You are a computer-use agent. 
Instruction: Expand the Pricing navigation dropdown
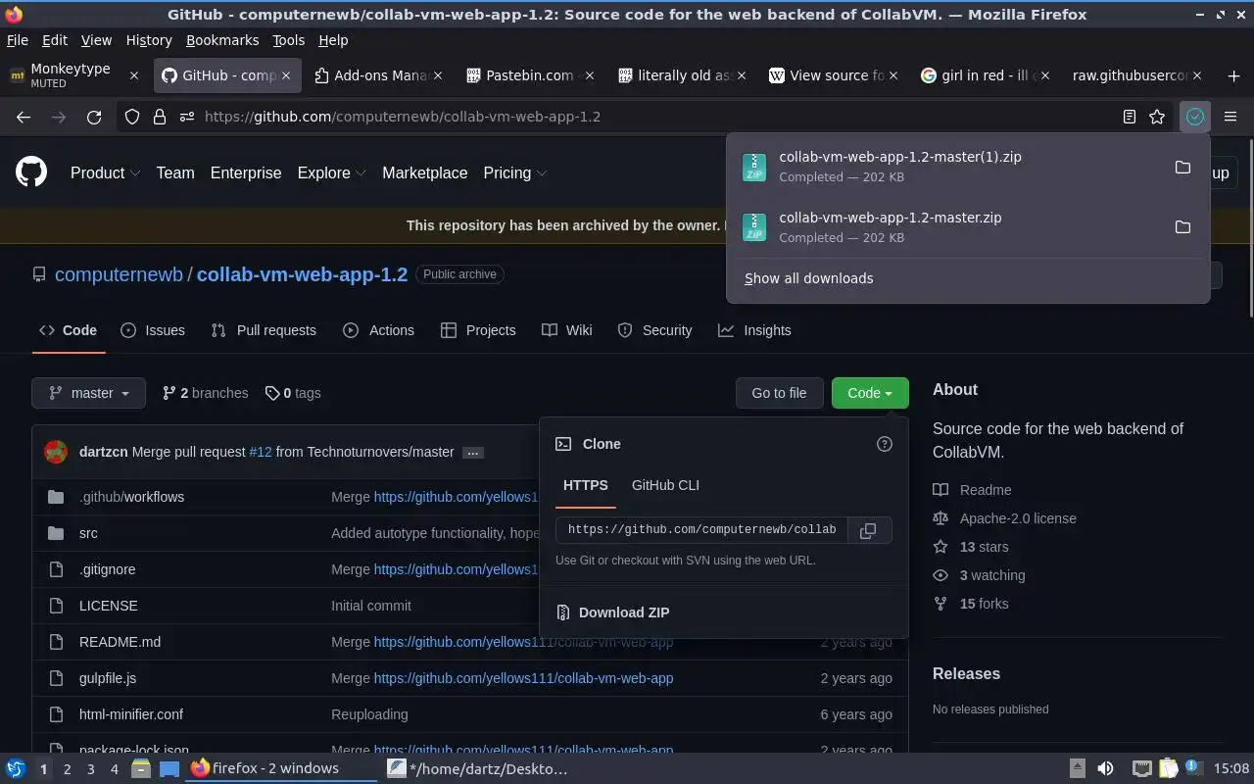click(514, 172)
